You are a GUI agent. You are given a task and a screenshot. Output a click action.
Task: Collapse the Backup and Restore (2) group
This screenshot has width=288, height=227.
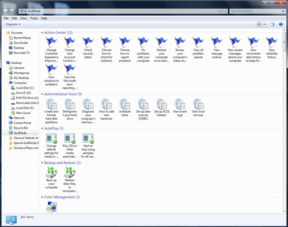(x=42, y=163)
